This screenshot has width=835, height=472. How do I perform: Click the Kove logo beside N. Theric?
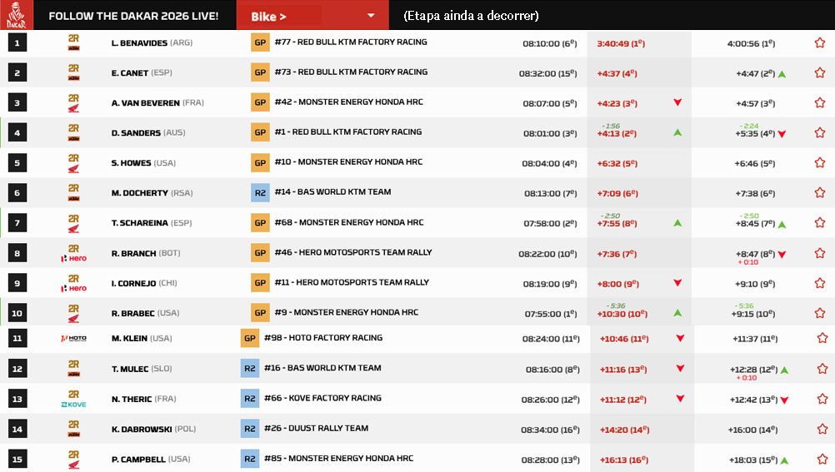pos(73,399)
